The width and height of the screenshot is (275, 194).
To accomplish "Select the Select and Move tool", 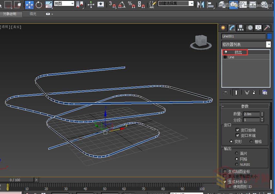I will pyautogui.click(x=30, y=4).
